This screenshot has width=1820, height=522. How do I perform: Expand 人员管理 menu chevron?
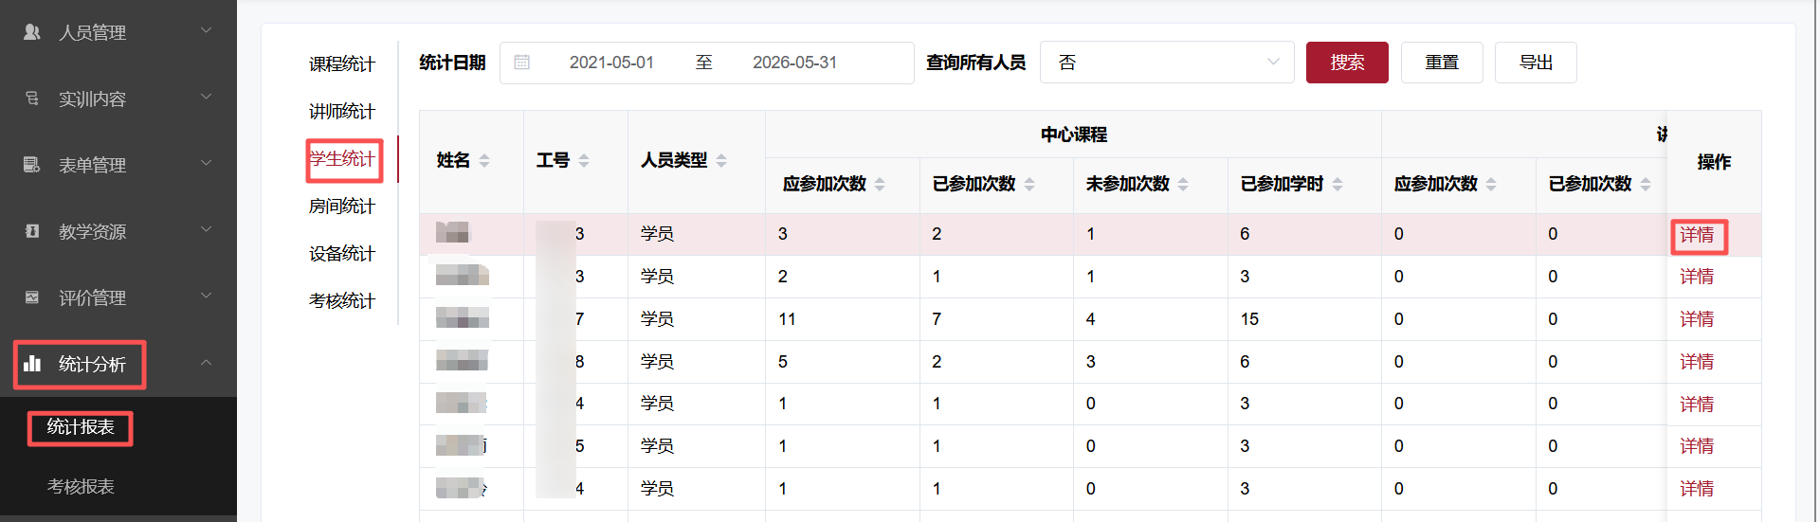[206, 31]
